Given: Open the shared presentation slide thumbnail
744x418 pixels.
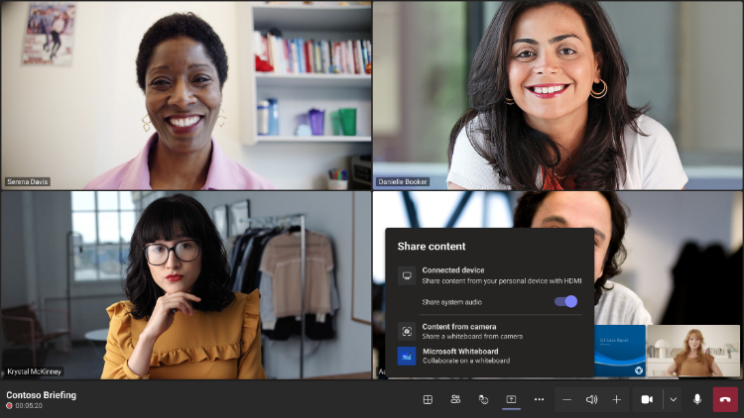Looking at the screenshot, I should 620,352.
